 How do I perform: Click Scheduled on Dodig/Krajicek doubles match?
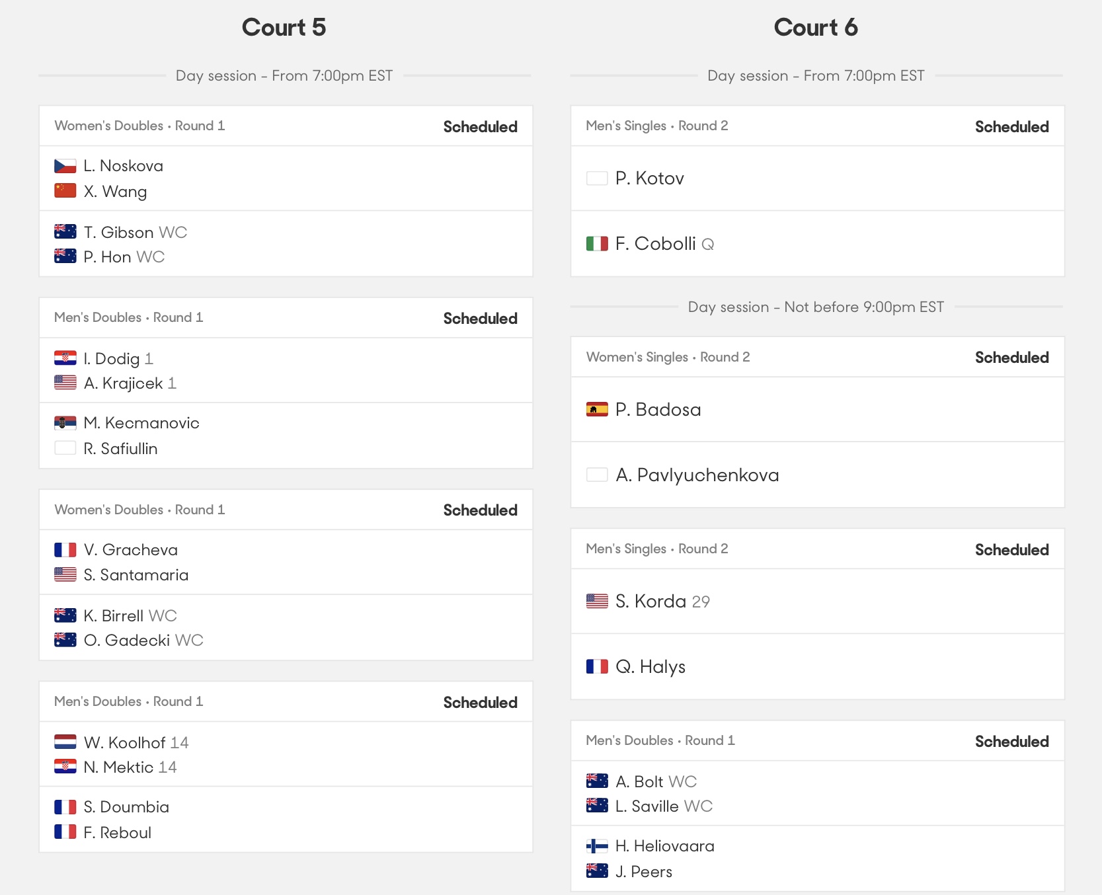(x=480, y=319)
